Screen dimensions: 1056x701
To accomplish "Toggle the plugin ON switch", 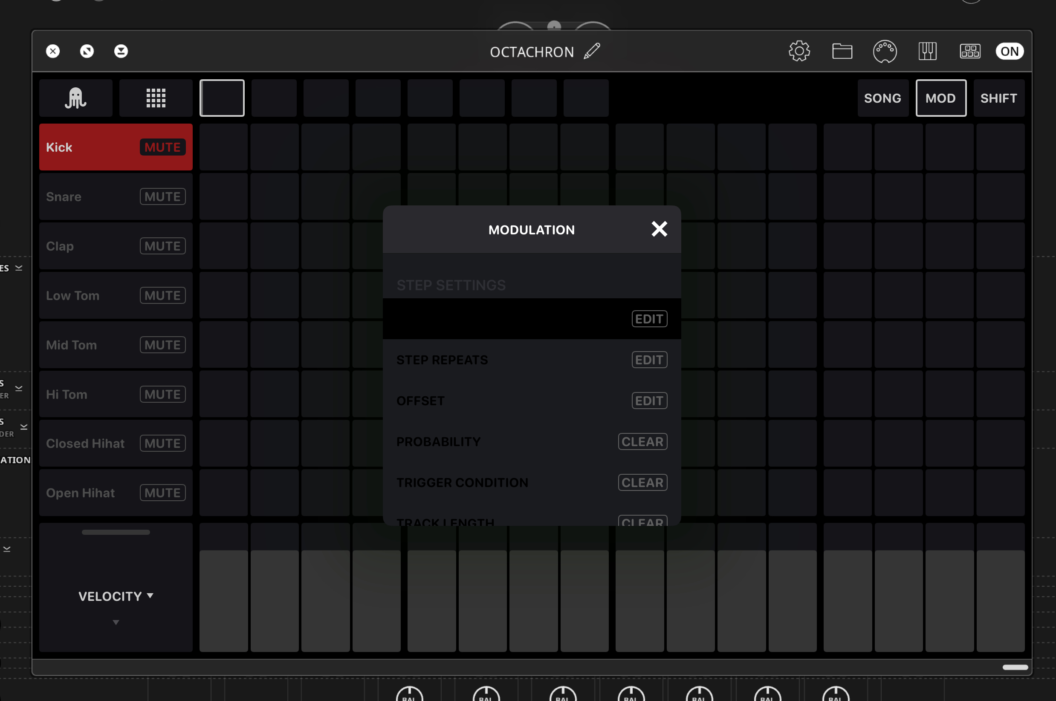I will [1010, 52].
